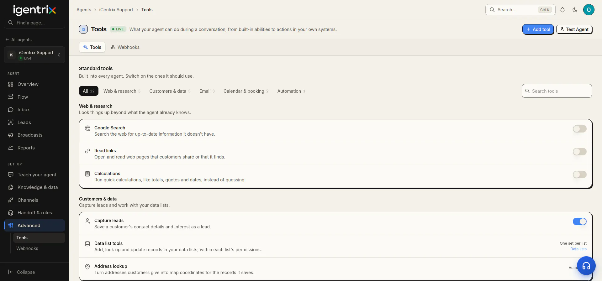
Task: Go back to All agents
Action: [18, 40]
